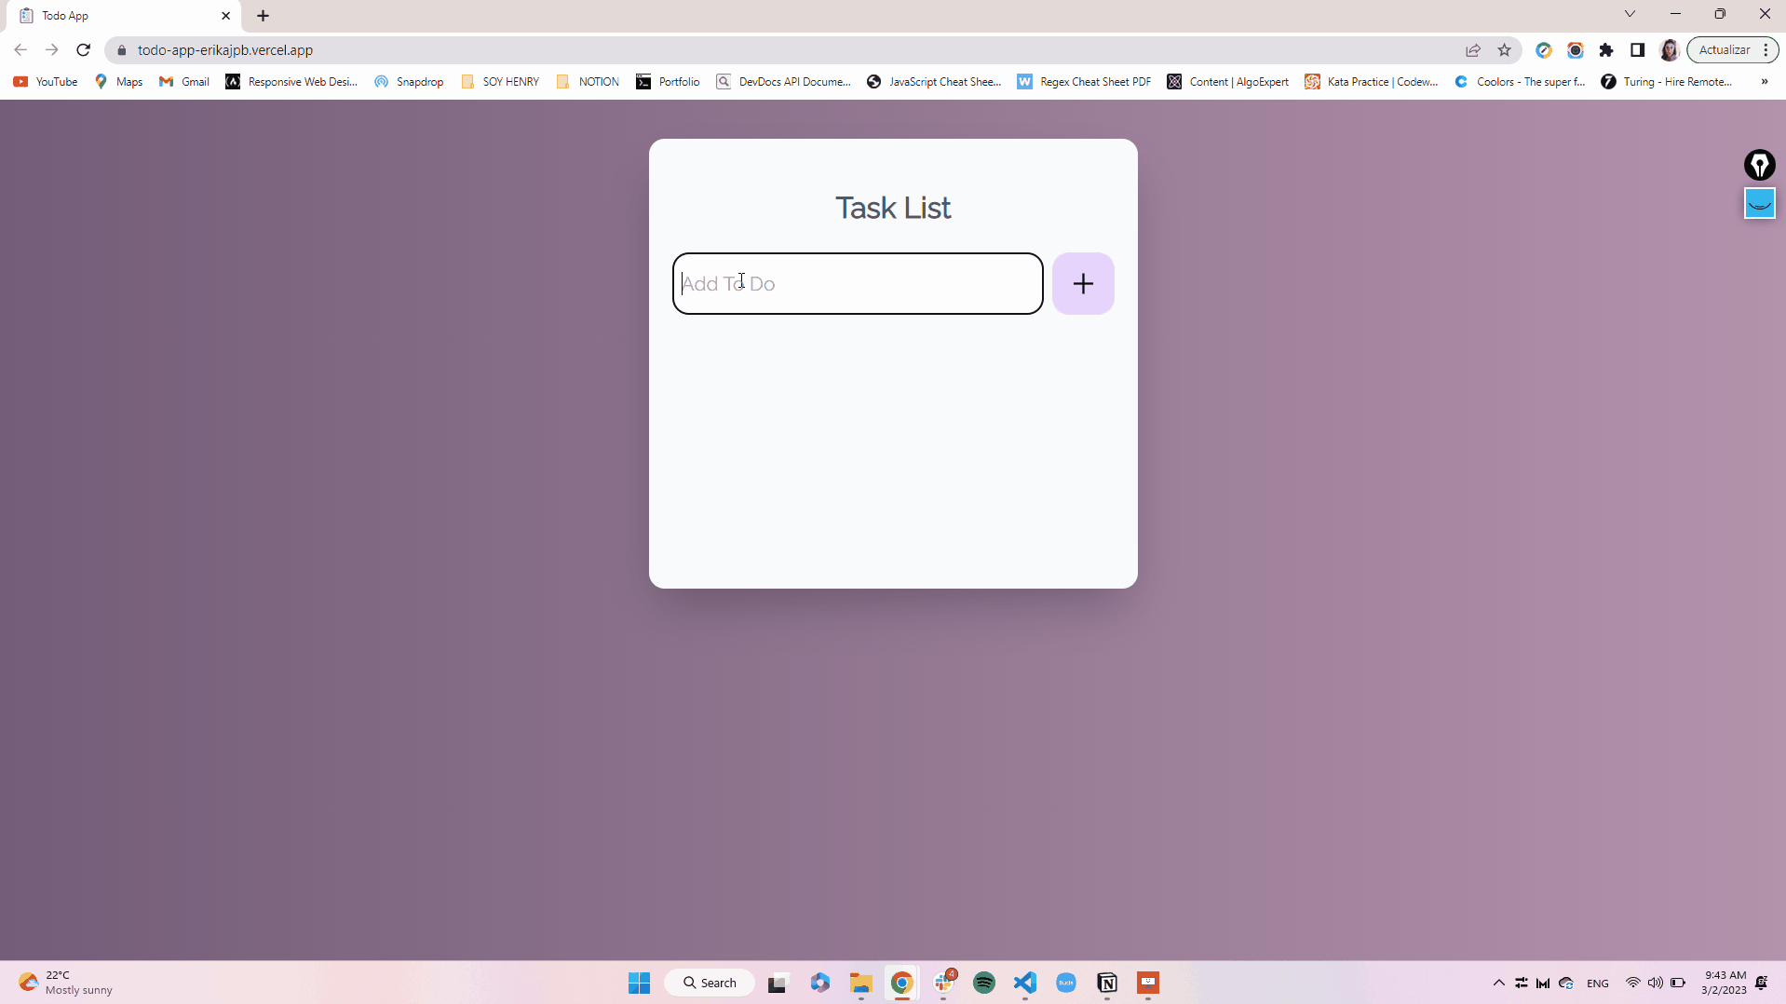
Task: Toggle Wi-Fi from the system tray
Action: [1633, 983]
